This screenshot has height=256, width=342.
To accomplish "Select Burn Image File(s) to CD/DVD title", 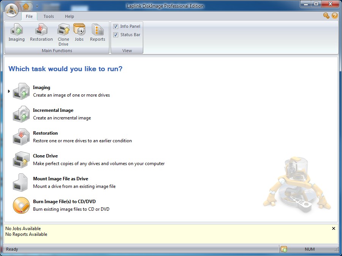I will click(x=64, y=202).
